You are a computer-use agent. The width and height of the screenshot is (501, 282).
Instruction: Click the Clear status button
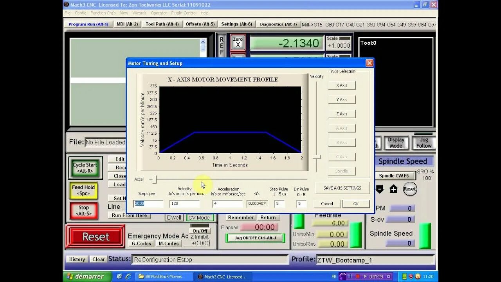[98, 259]
